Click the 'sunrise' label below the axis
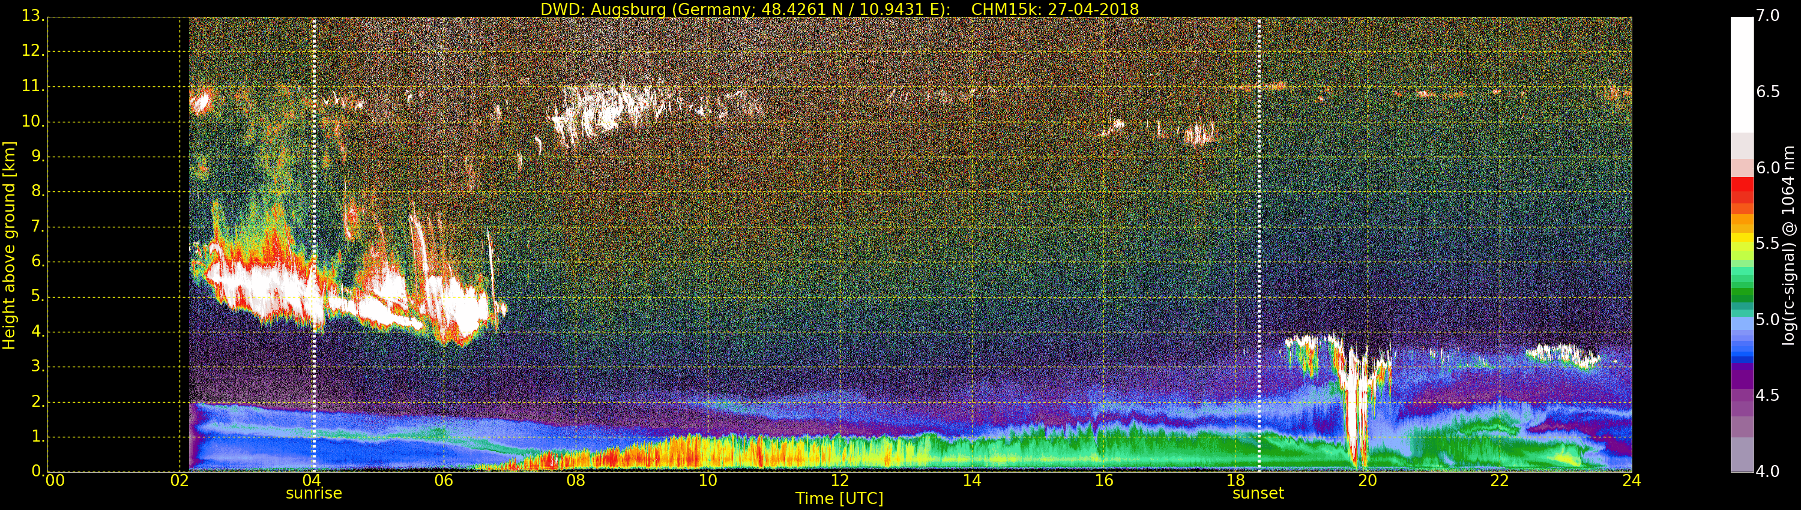 [x=314, y=493]
